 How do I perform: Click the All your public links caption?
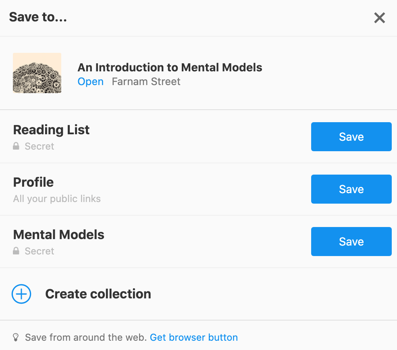(57, 199)
